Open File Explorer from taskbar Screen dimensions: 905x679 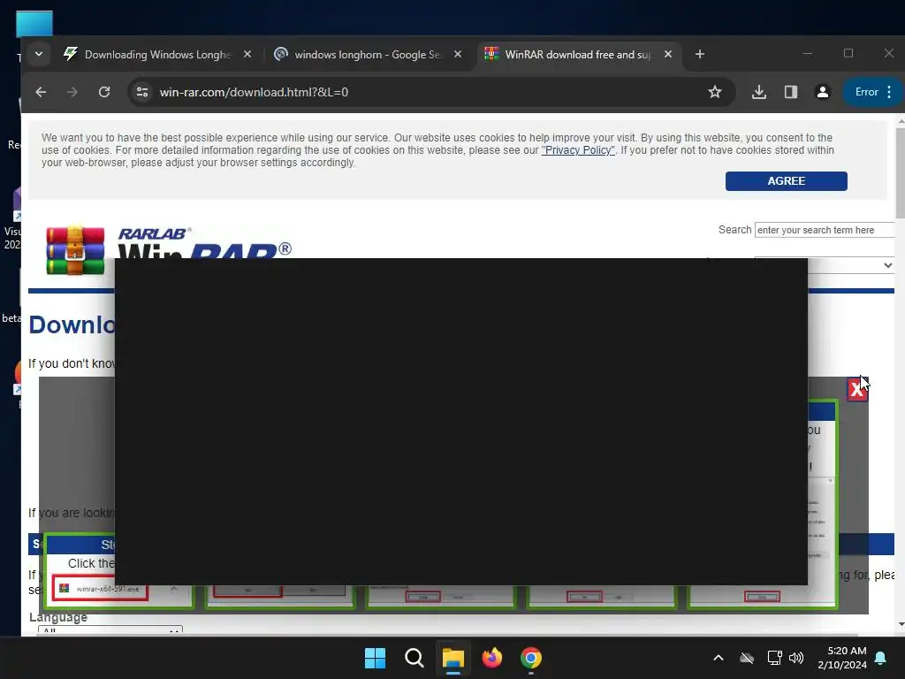pyautogui.click(x=453, y=658)
